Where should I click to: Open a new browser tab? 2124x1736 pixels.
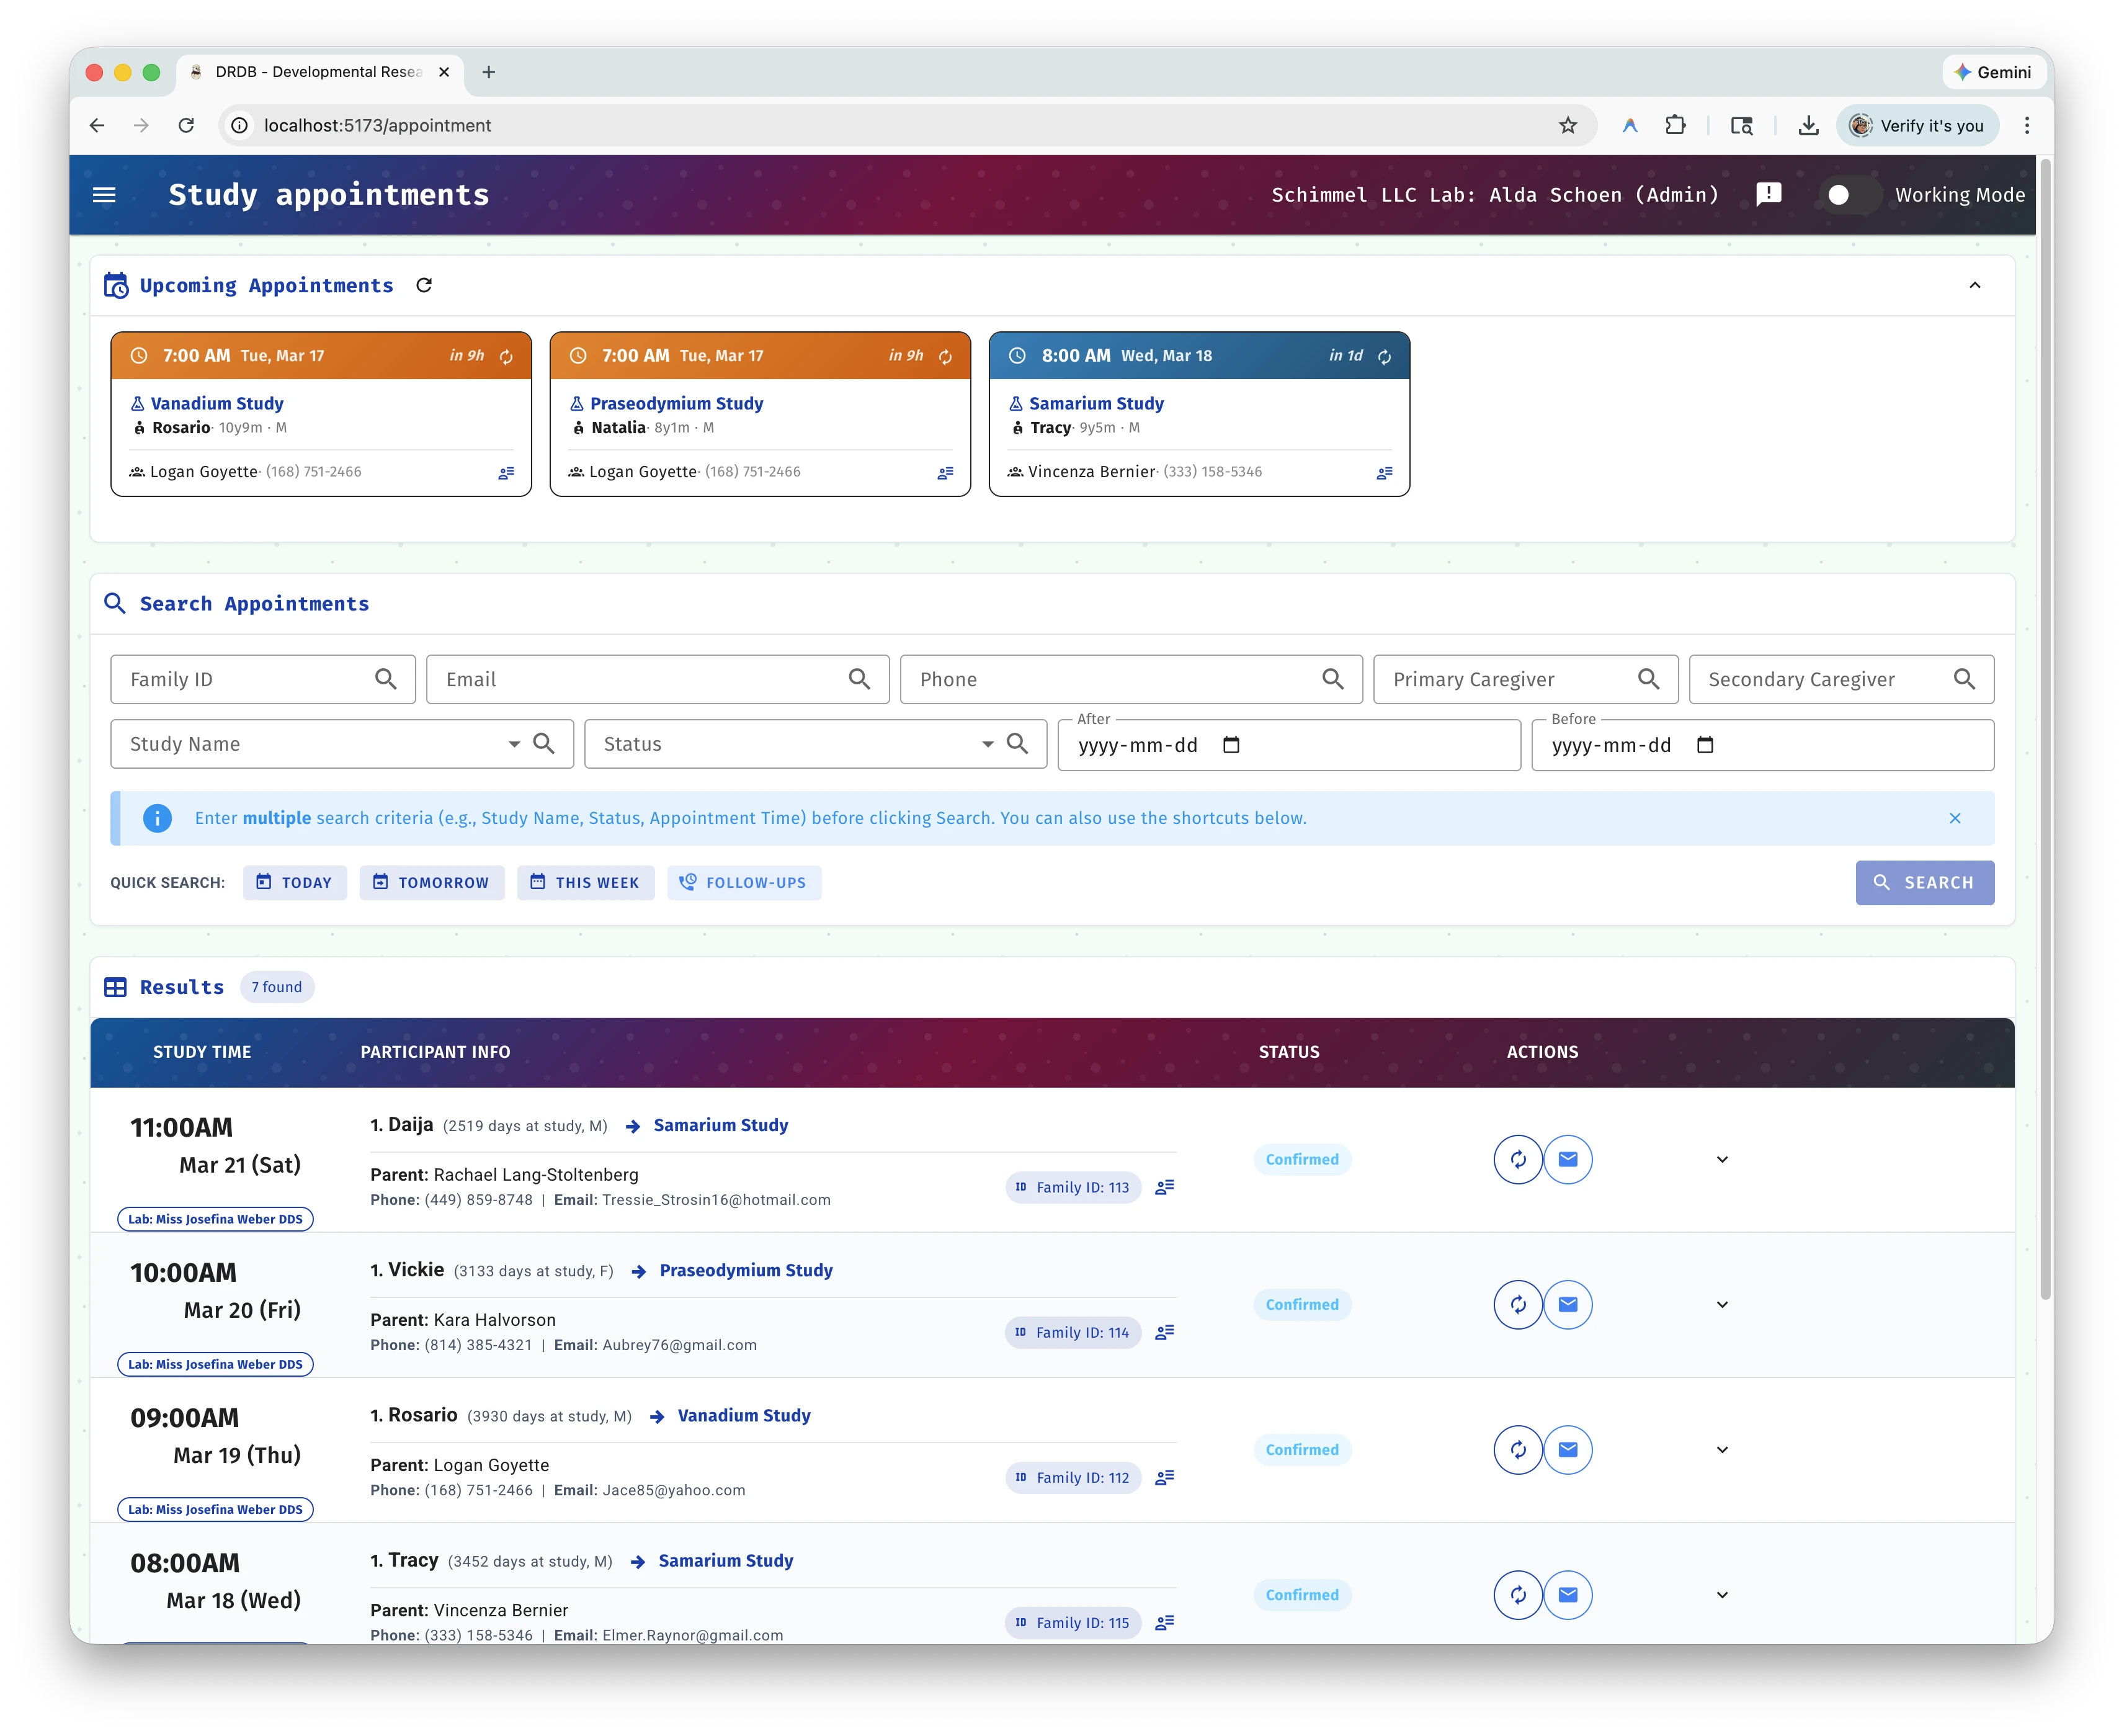point(489,72)
